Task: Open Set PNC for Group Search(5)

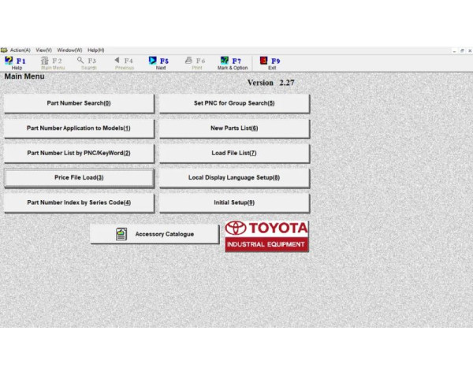Action: [234, 103]
